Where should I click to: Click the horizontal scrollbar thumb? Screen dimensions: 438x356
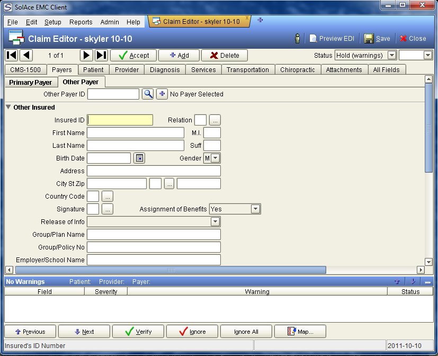[171, 270]
